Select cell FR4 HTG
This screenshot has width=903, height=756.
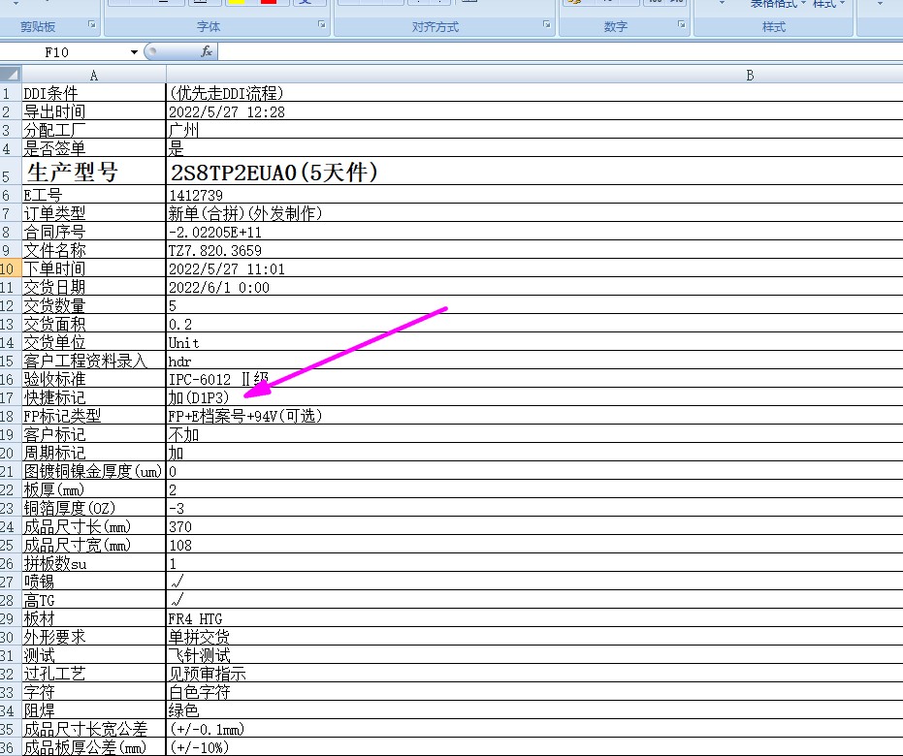point(534,618)
